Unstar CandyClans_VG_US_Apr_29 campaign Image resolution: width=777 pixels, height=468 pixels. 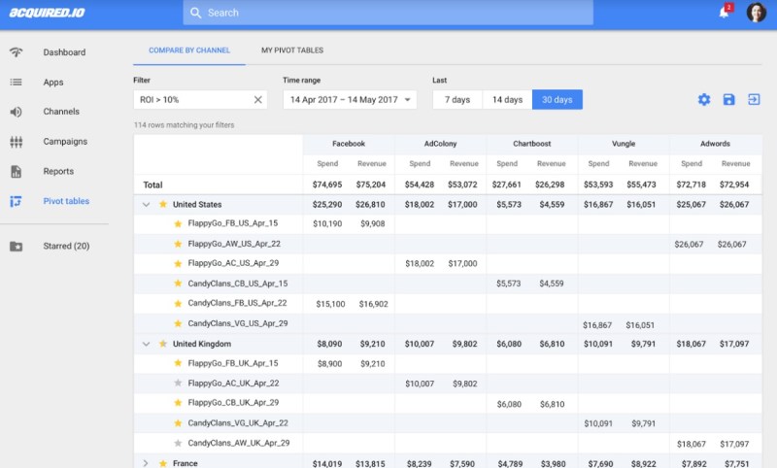tap(178, 323)
